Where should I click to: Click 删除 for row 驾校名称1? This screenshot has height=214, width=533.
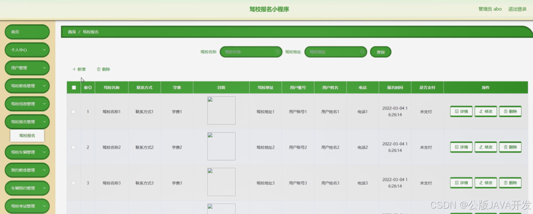[x=510, y=111]
